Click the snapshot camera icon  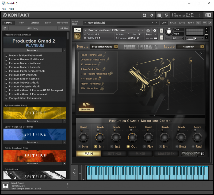[148, 30]
